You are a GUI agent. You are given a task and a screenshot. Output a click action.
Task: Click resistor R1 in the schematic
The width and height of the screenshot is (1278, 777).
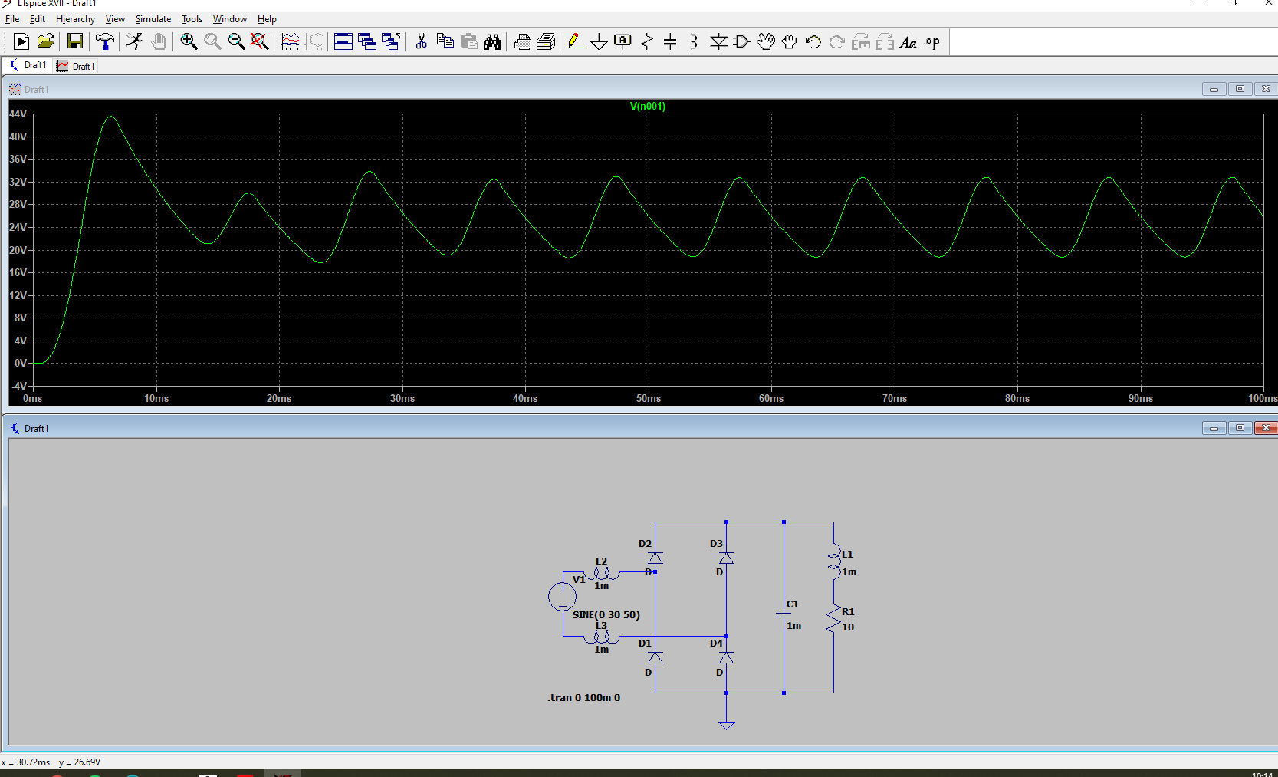tap(833, 619)
